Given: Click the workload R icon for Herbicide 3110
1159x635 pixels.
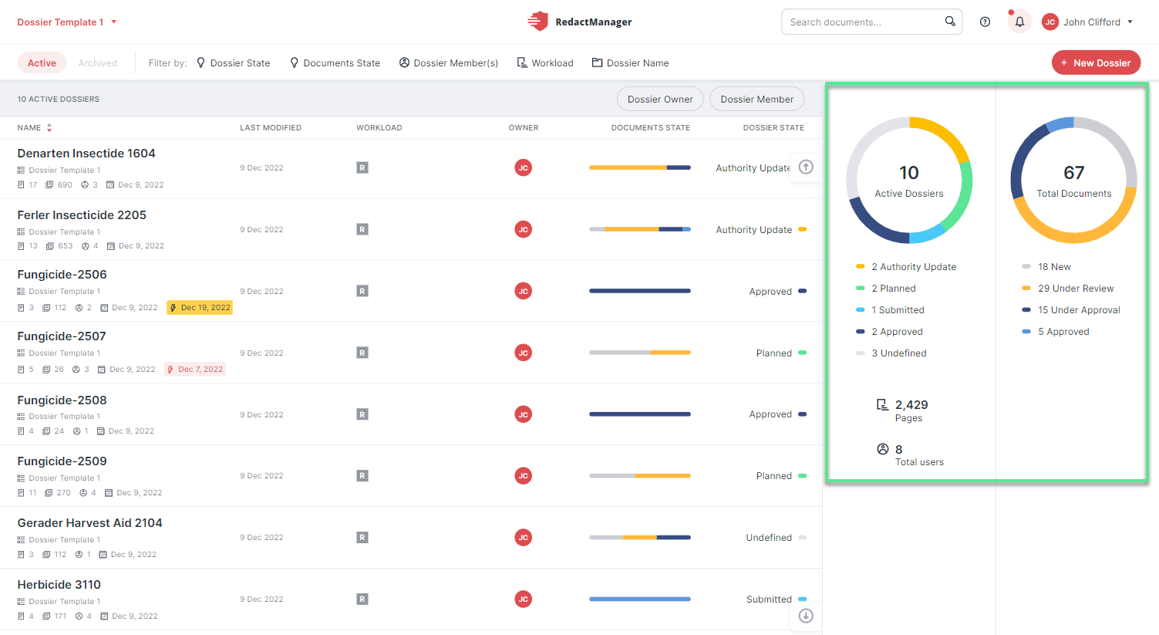Looking at the screenshot, I should (x=362, y=599).
